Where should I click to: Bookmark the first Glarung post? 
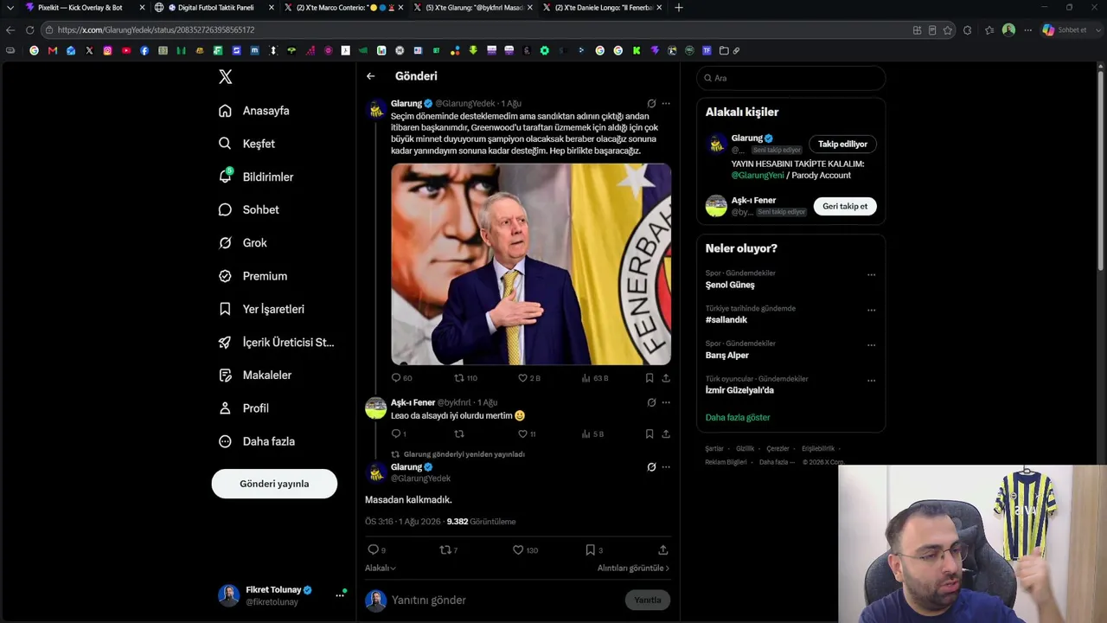(649, 378)
